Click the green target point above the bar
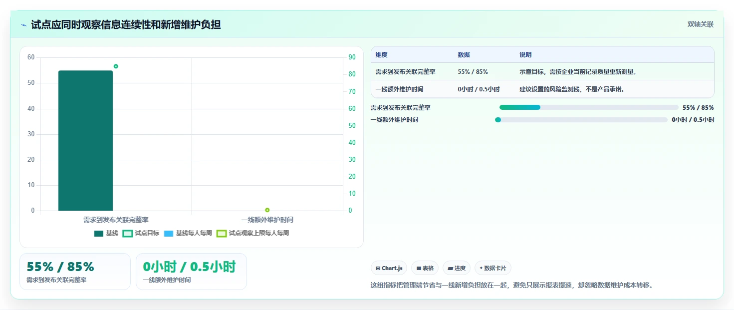The image size is (734, 310). pos(116,66)
